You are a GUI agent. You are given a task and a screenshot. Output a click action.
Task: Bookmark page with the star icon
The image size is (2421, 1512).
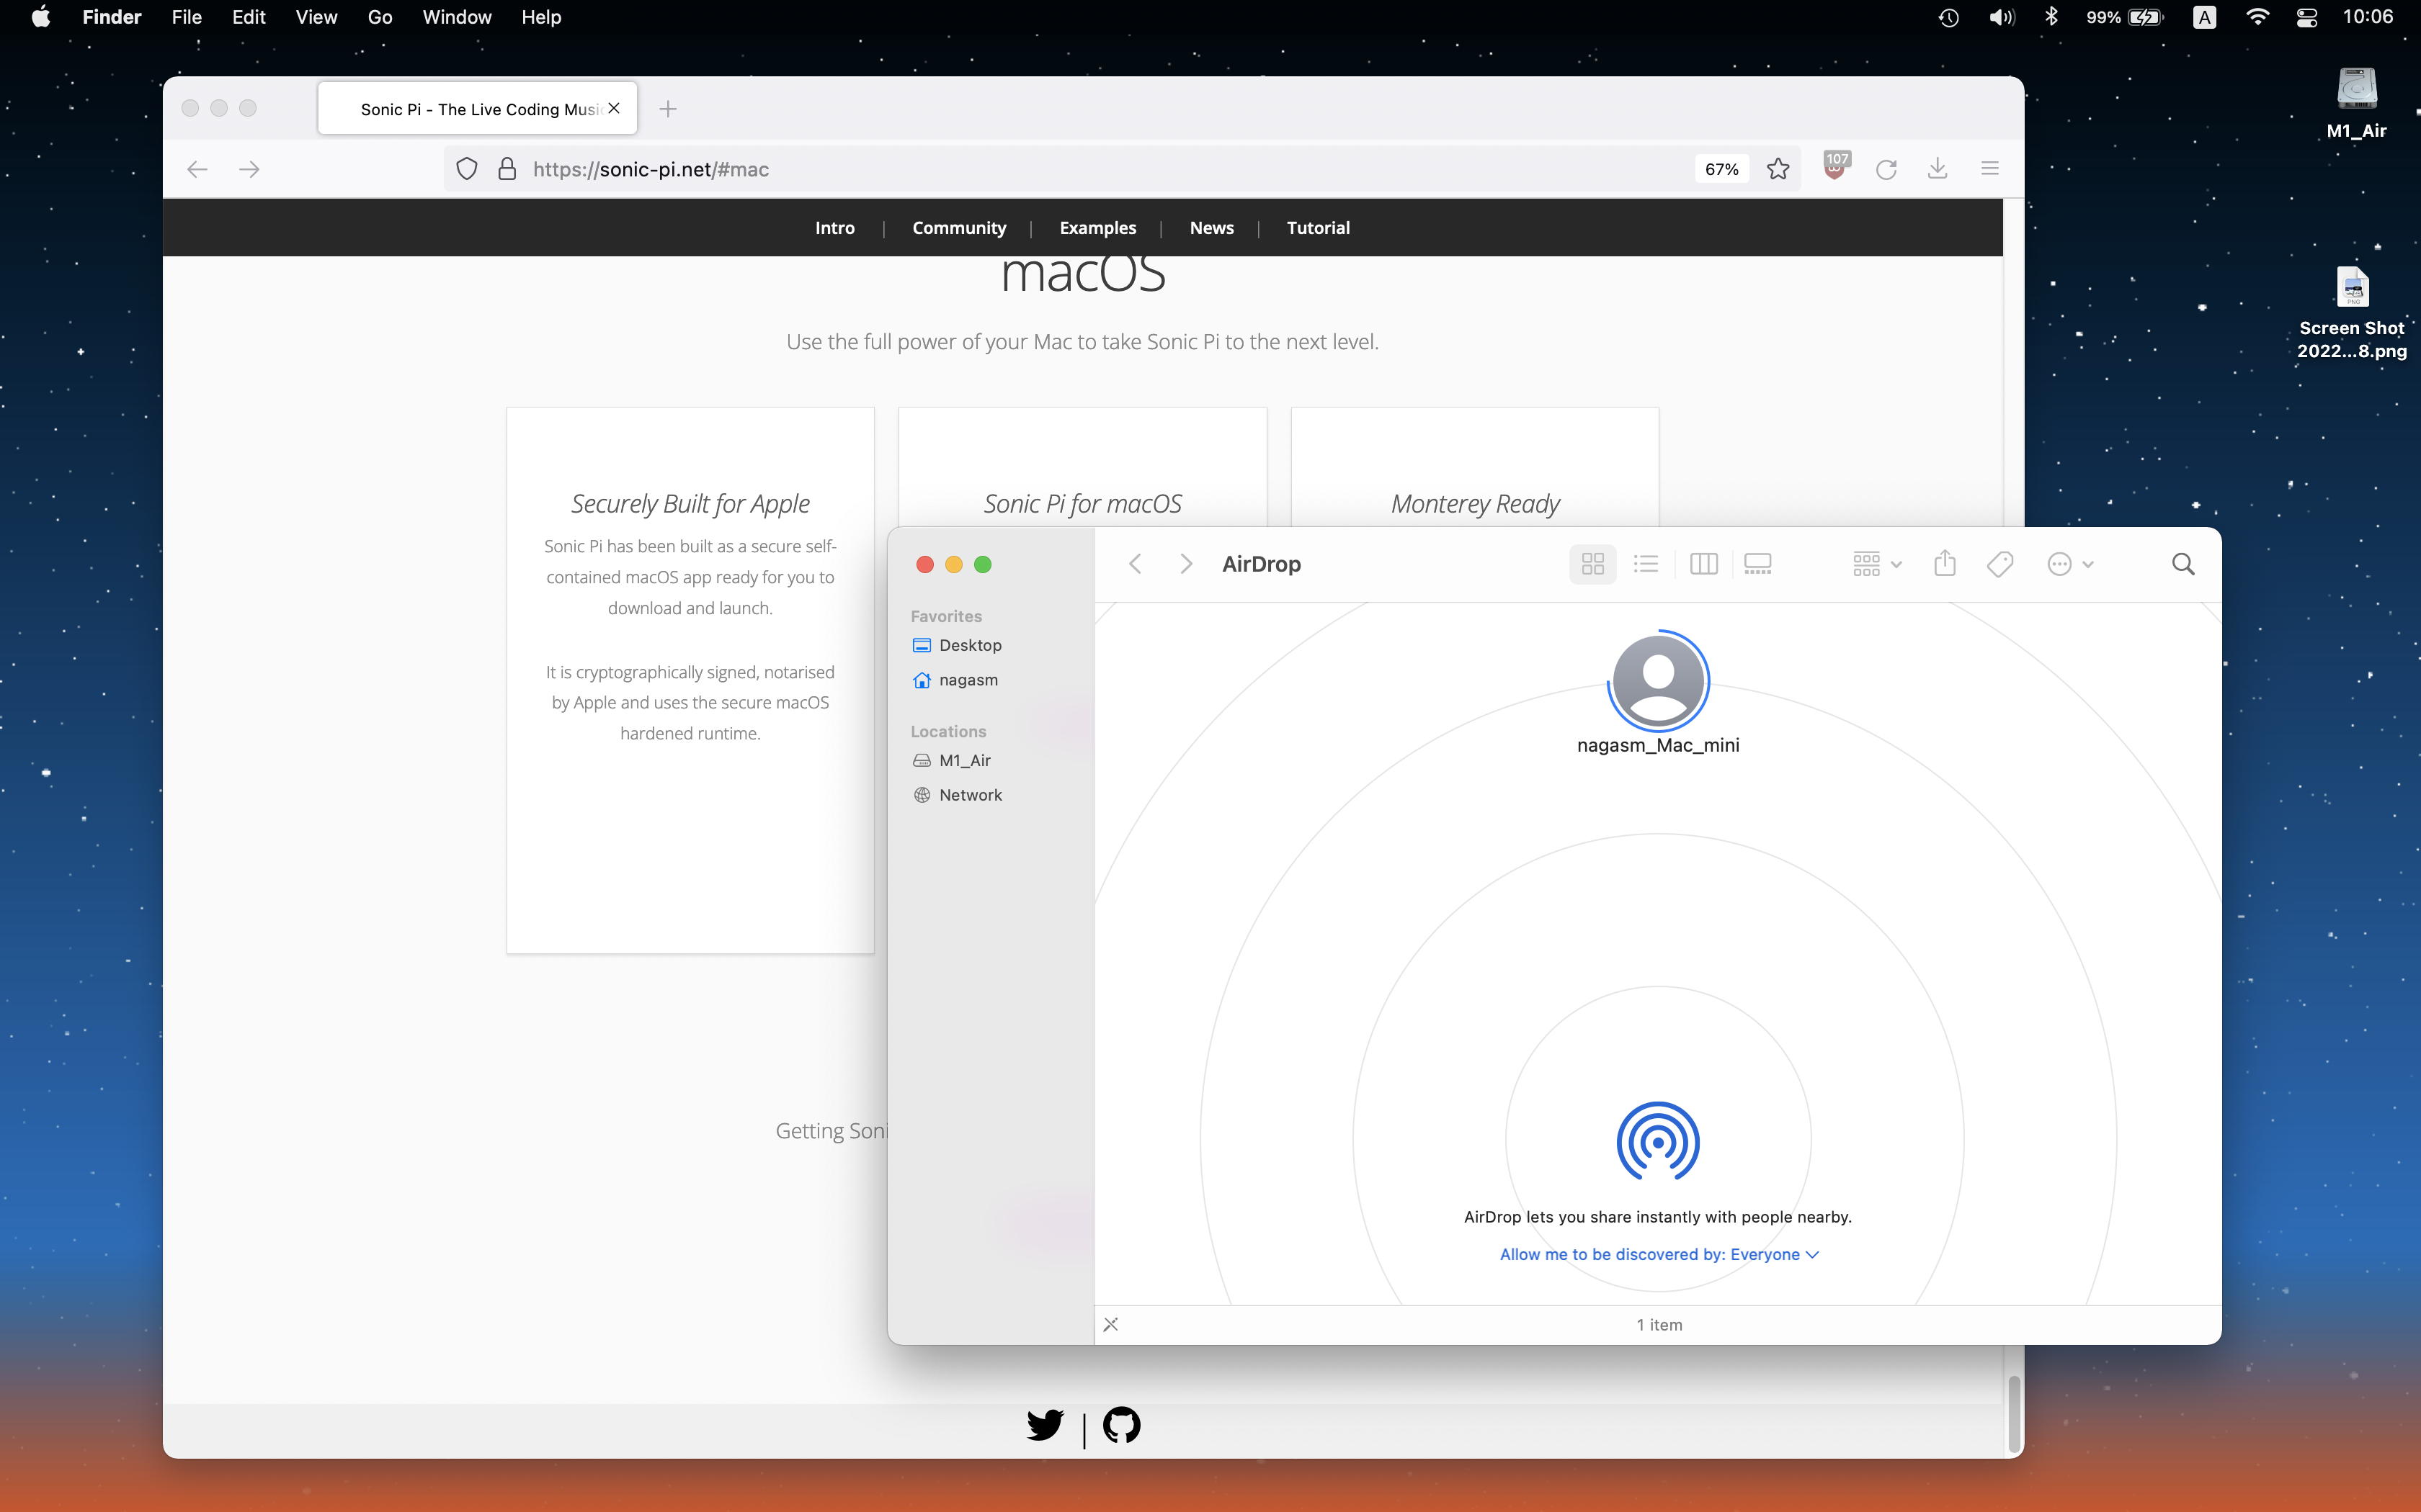tap(1778, 169)
